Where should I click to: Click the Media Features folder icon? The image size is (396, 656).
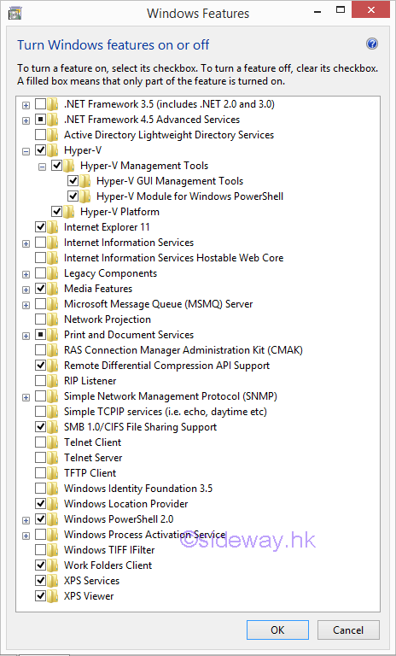[x=53, y=288]
